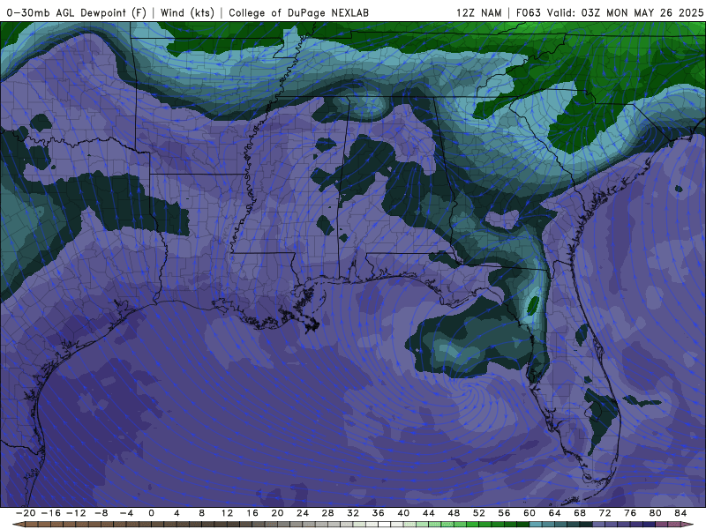Click the 36 value on the color scale
The width and height of the screenshot is (706, 529).
coord(379,513)
